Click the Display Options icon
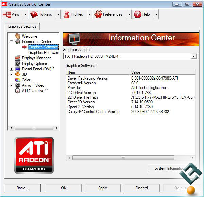This screenshot has width=204, height=197. coord(18,64)
